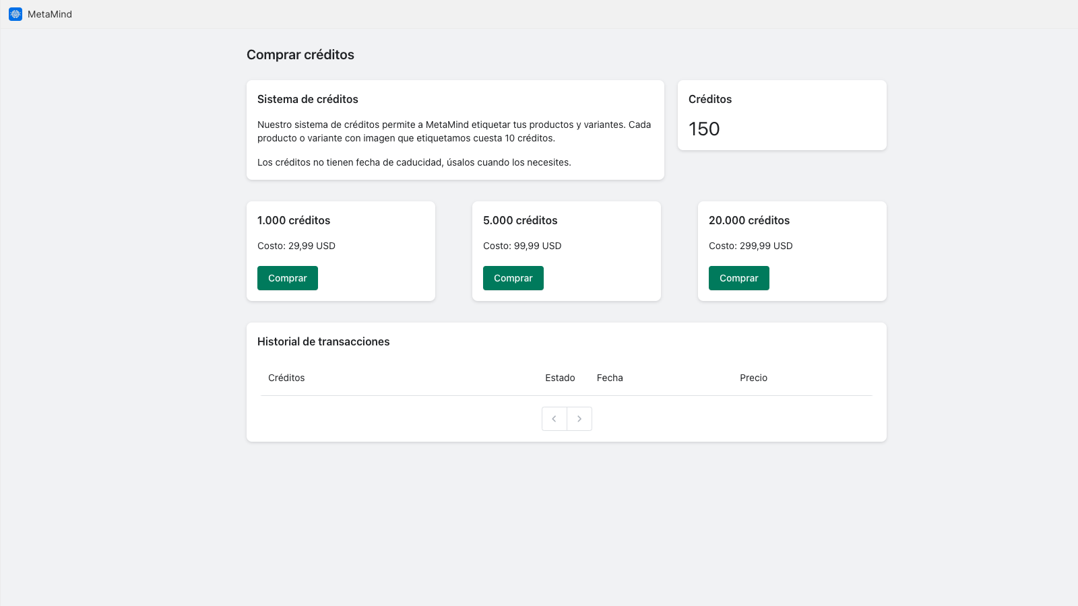The height and width of the screenshot is (606, 1078).
Task: Buy the 1.000 créditos package
Action: coord(288,278)
